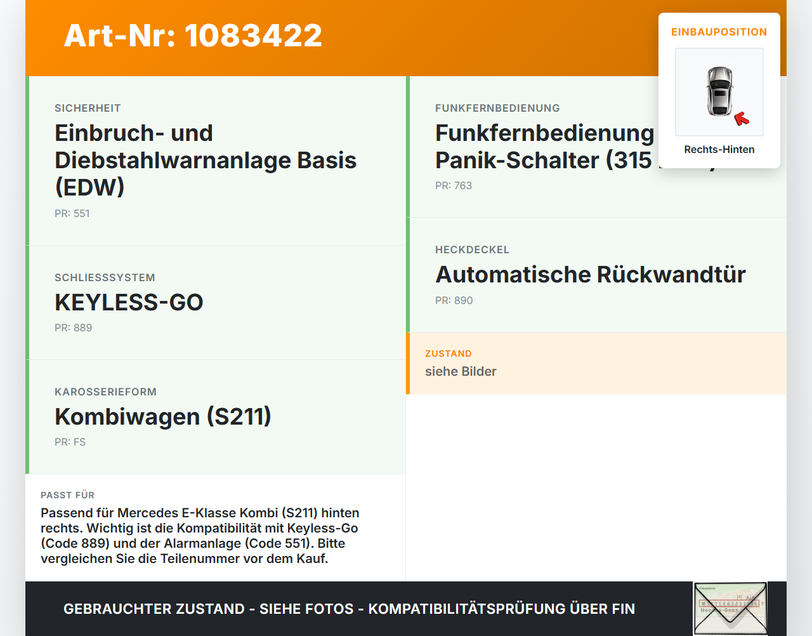The image size is (812, 636).
Task: Click the PASST FÜR label
Action: [67, 495]
